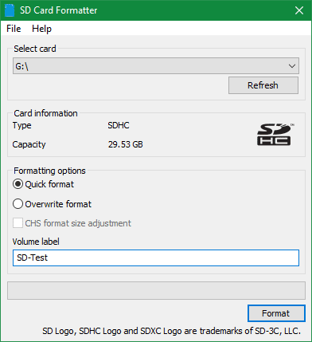Click the Refresh button
Viewport: 312px width, 342px height.
point(263,85)
